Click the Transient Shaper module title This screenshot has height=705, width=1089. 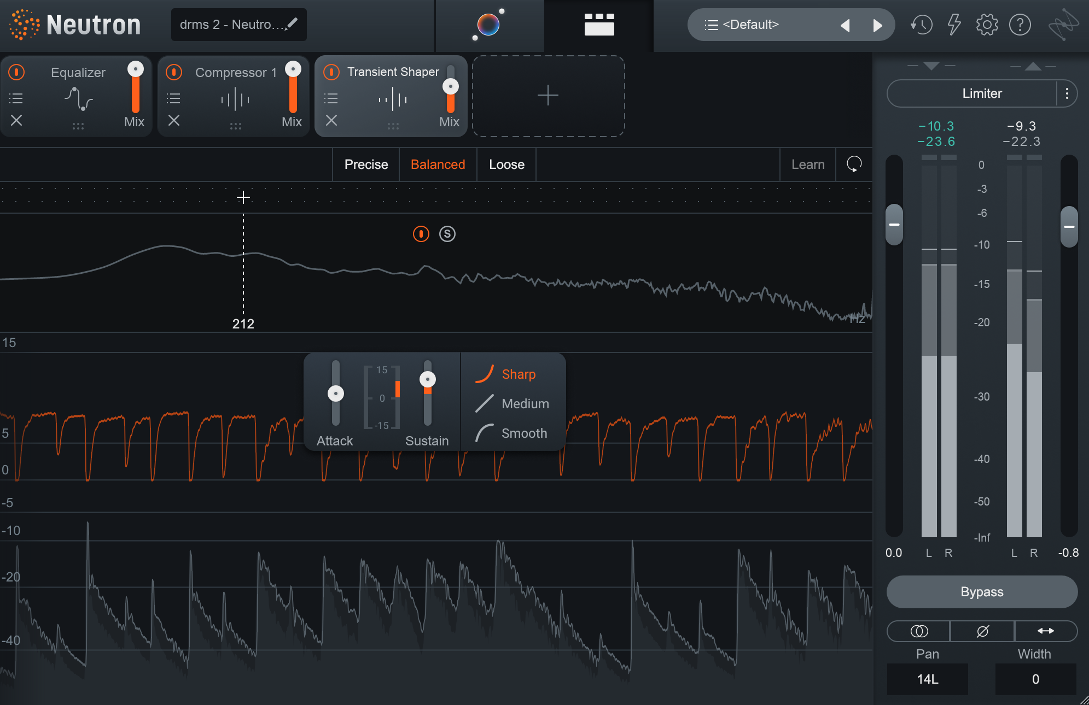tap(393, 72)
